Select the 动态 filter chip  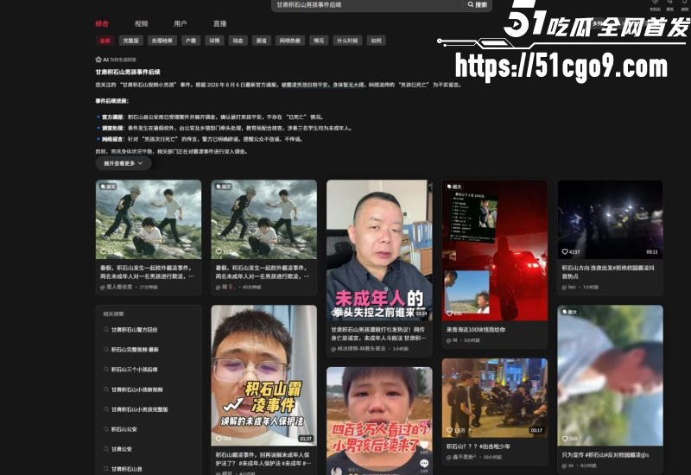238,41
